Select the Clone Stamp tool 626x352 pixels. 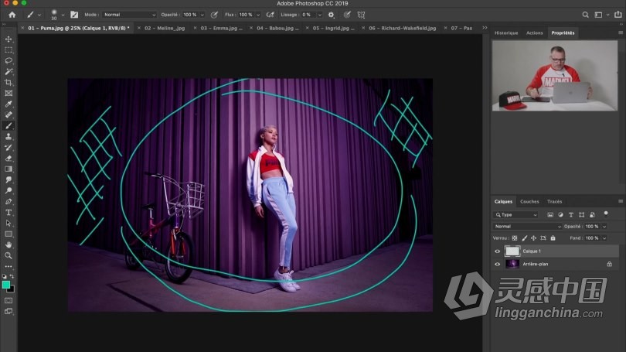pos(9,136)
